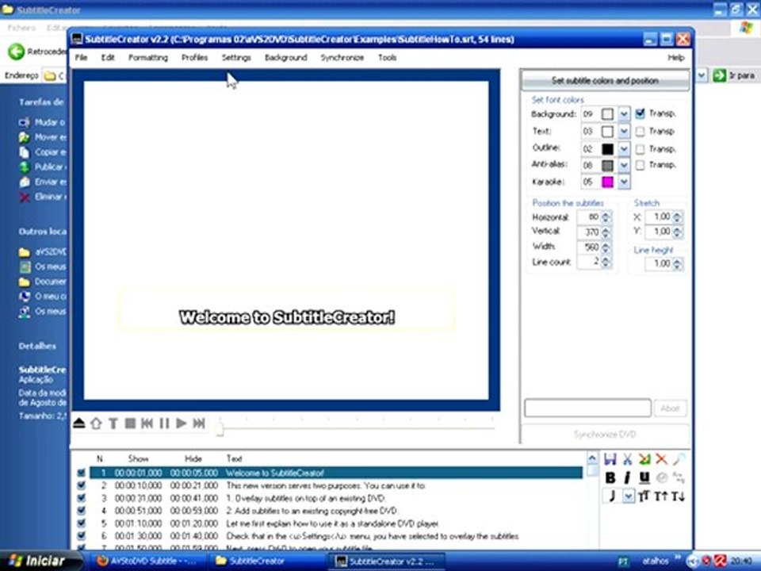This screenshot has height=571, width=761.
Task: Toggle Background Transp. checkbox
Action: point(641,113)
